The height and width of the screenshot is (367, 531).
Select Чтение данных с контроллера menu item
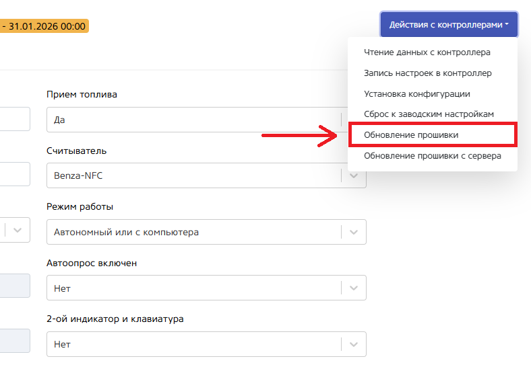(x=427, y=52)
